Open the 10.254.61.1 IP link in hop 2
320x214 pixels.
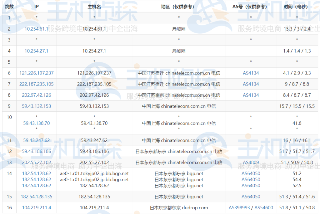tap(37, 29)
